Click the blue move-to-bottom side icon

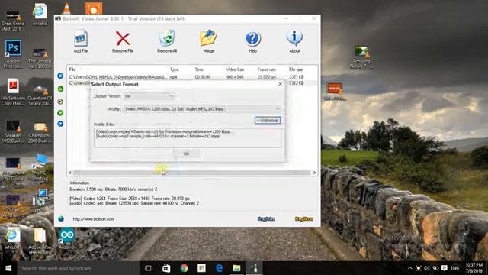coord(61,124)
